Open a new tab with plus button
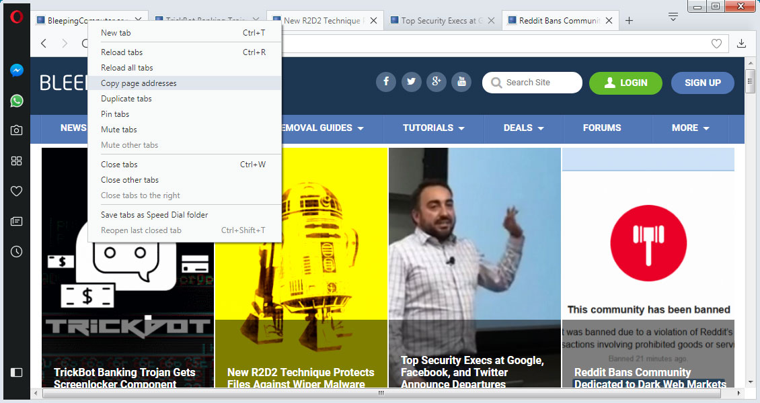This screenshot has height=403, width=760. click(629, 20)
